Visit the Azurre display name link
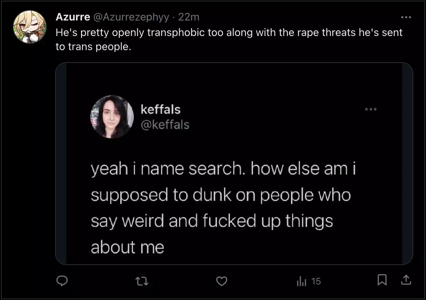 (x=73, y=17)
